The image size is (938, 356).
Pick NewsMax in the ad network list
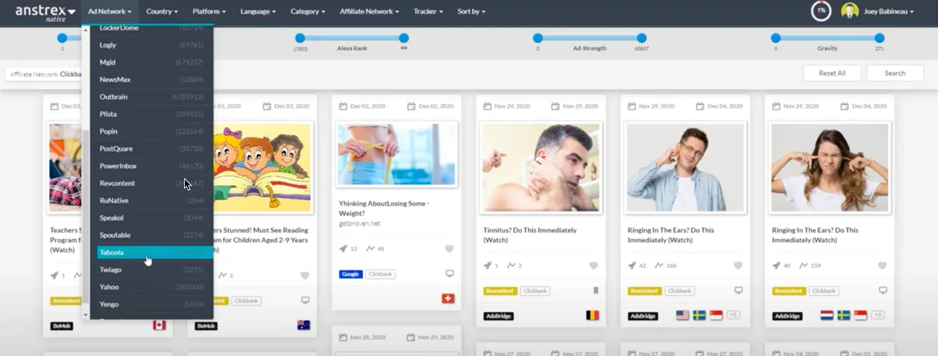pyautogui.click(x=152, y=79)
